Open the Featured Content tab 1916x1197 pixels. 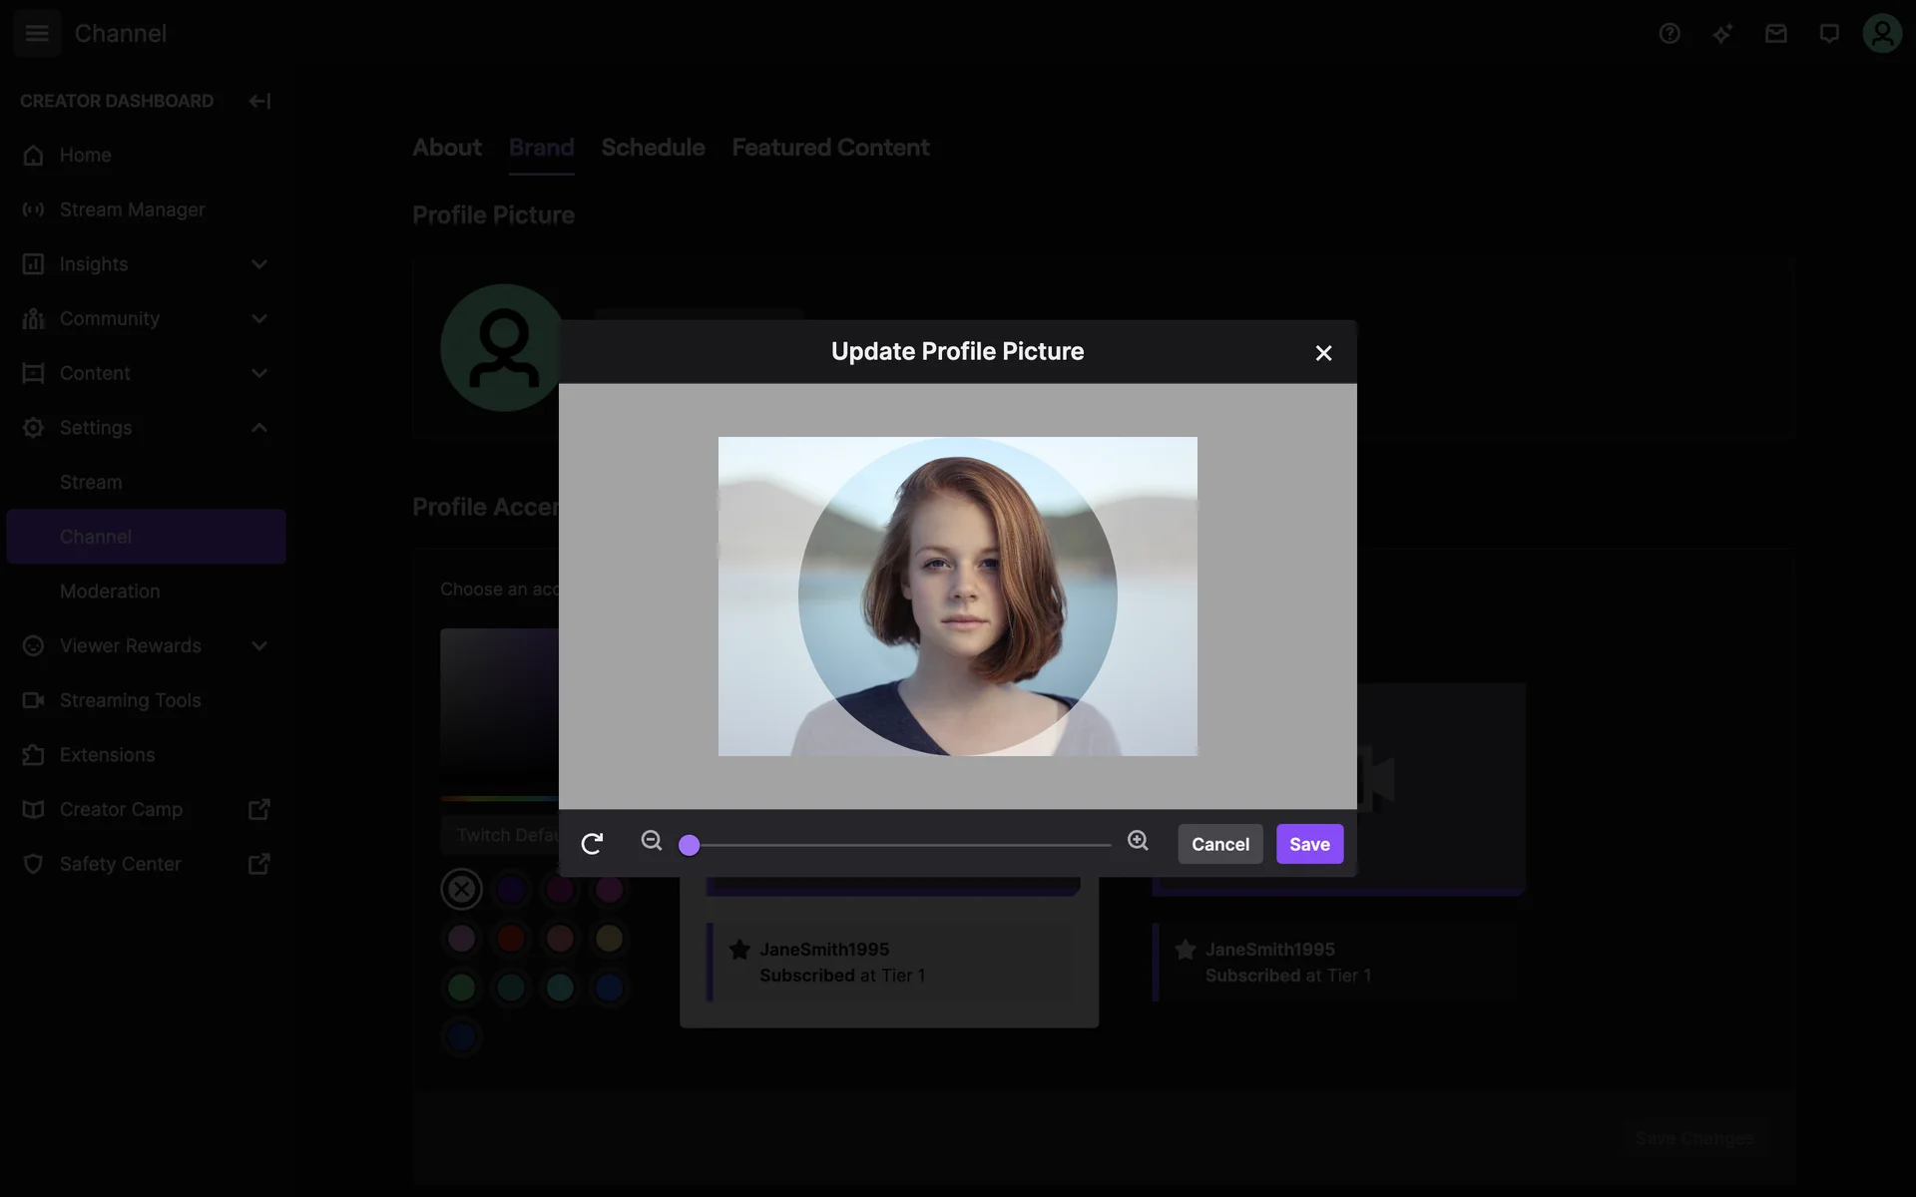(x=830, y=148)
